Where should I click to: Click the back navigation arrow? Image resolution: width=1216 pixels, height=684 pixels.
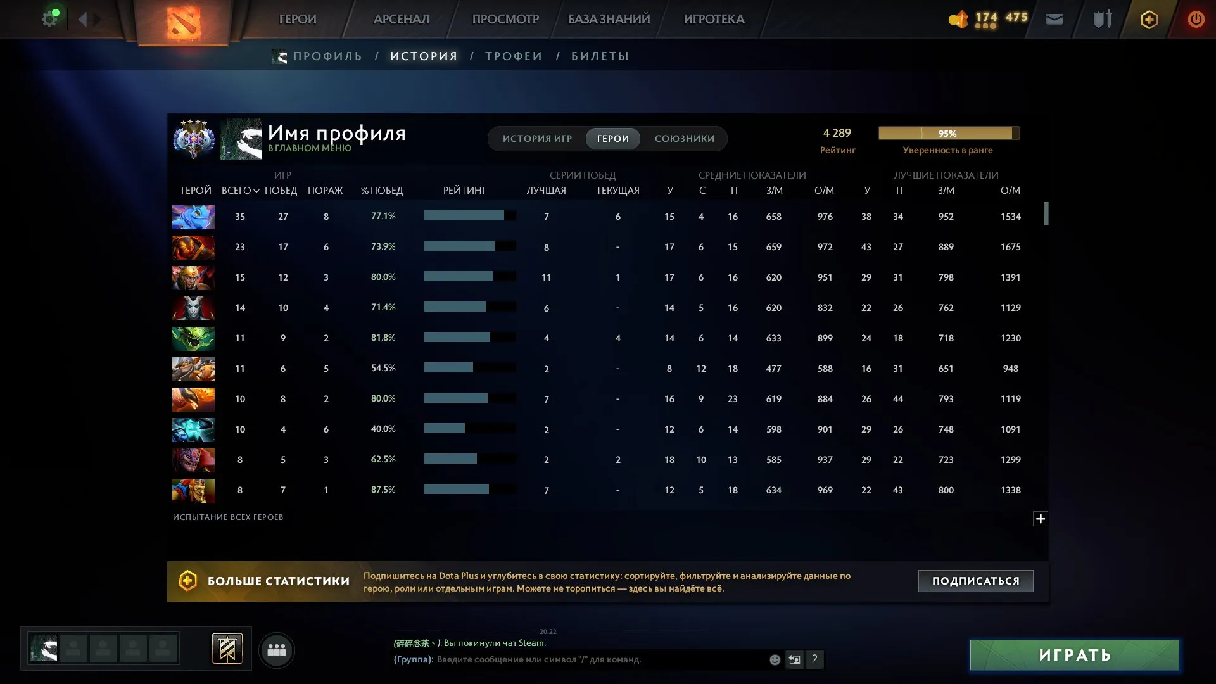82,19
